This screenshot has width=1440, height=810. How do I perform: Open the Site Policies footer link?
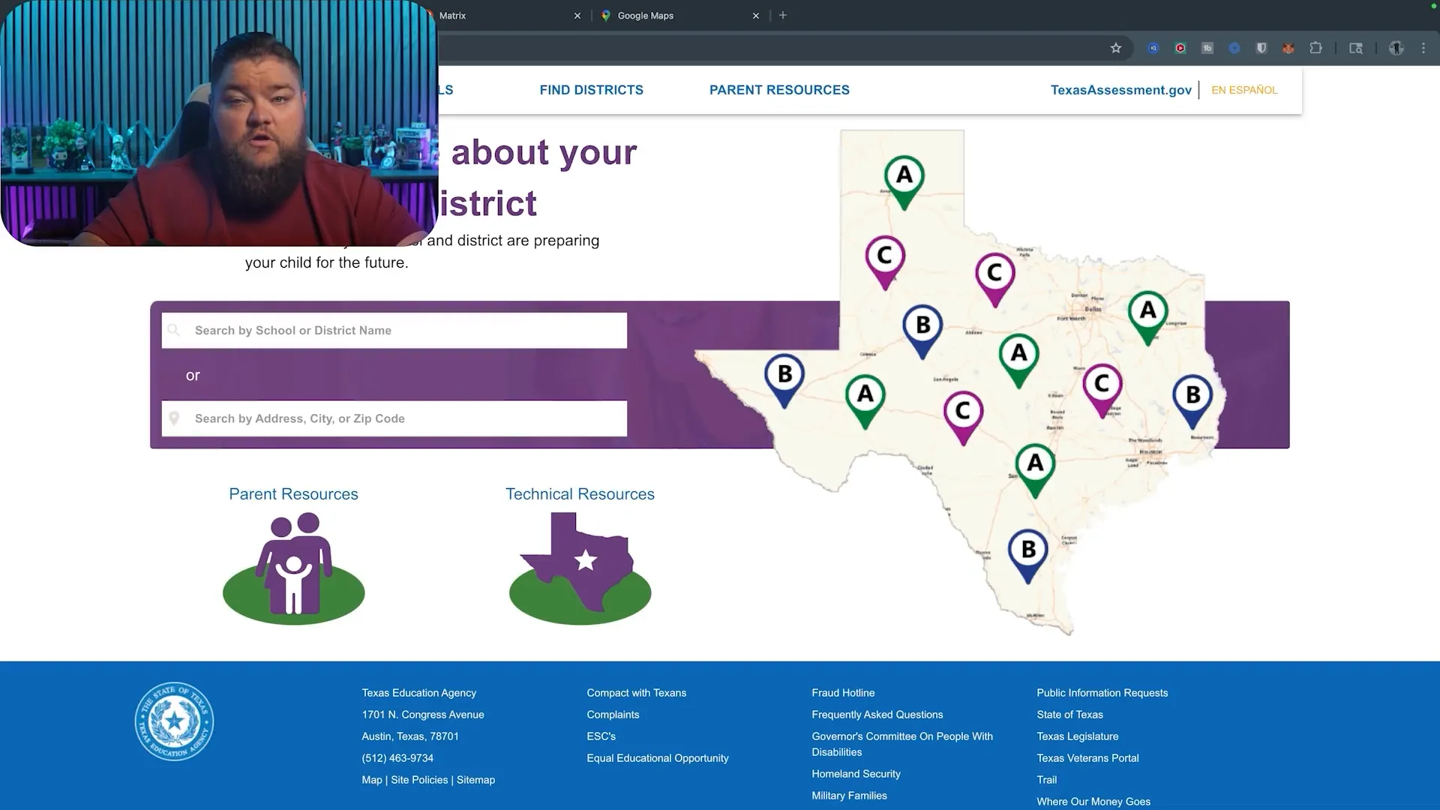tap(419, 780)
